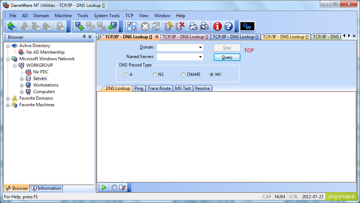This screenshot has height=203, width=360.
Task: Click the NUM indicator in status bar
Action: tap(280, 197)
